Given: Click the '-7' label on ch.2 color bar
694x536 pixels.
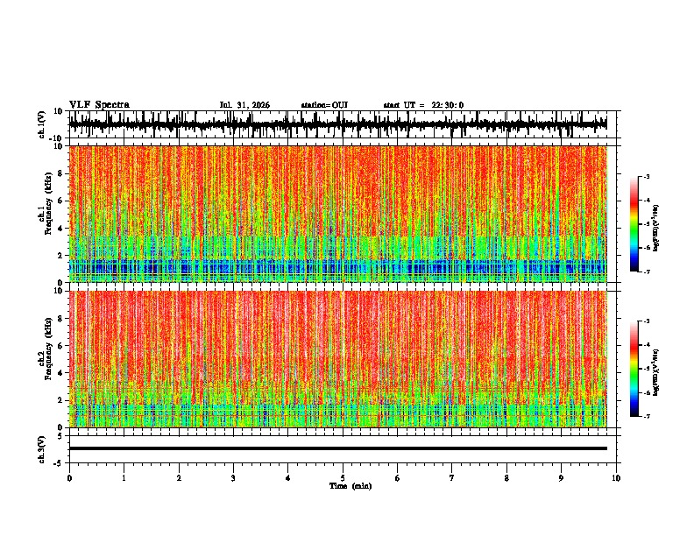Looking at the screenshot, I should pyautogui.click(x=647, y=416).
